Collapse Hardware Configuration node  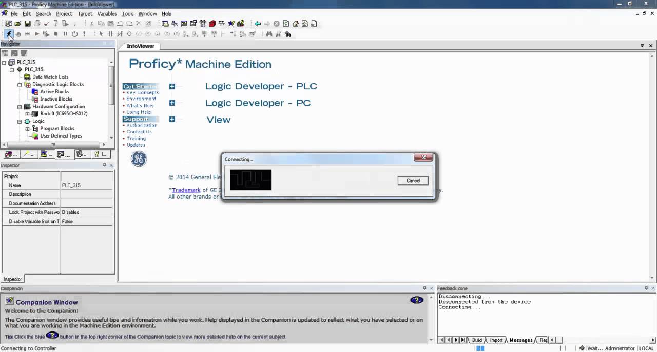(x=20, y=106)
